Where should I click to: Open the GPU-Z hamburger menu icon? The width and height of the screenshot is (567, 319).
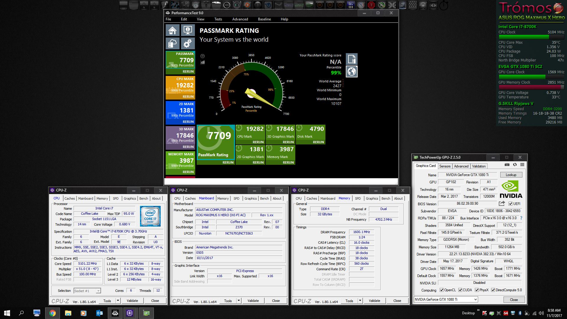click(x=522, y=165)
